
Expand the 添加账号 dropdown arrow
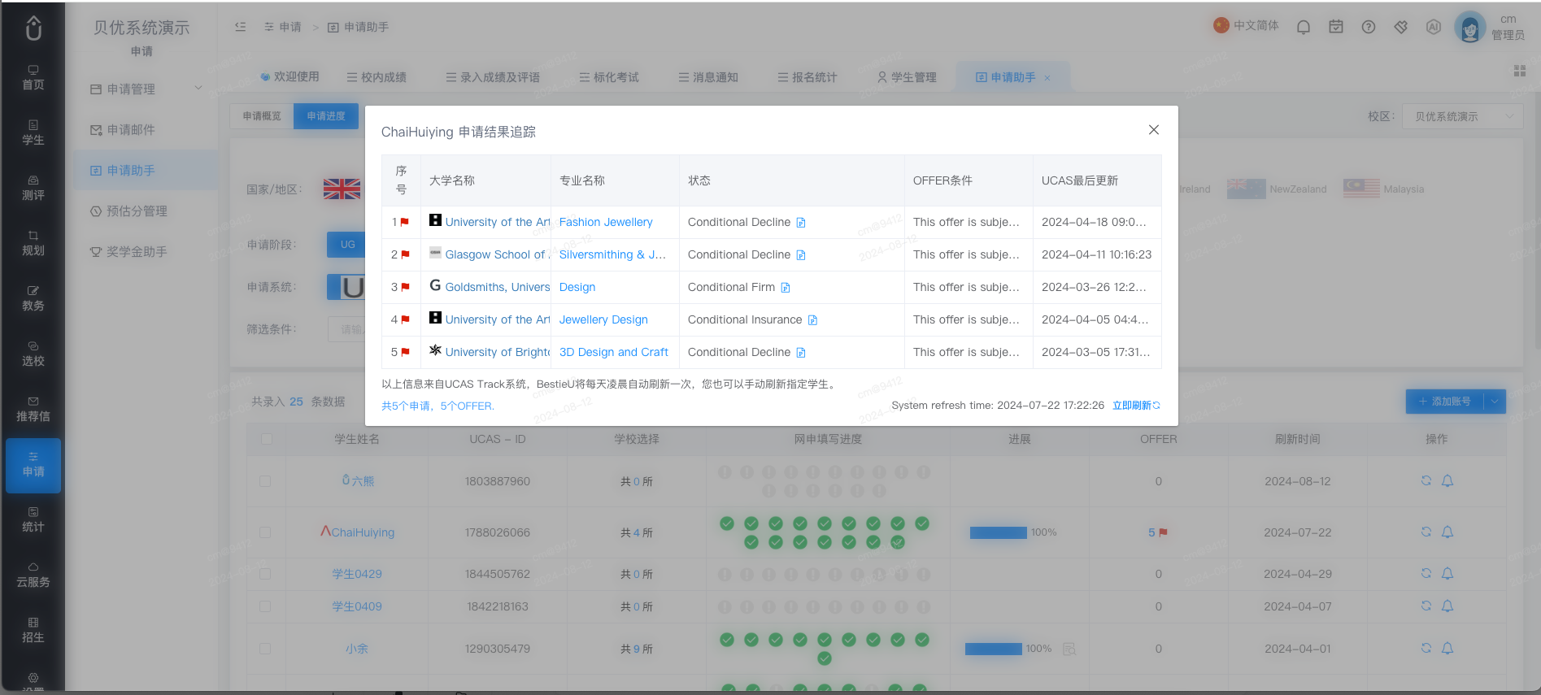click(1495, 402)
